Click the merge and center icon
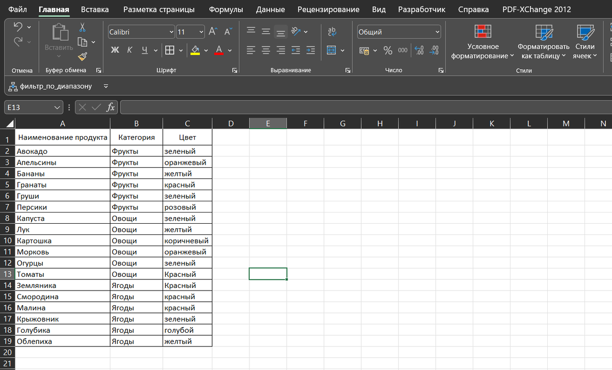Viewport: 612px width, 370px height. click(x=331, y=50)
